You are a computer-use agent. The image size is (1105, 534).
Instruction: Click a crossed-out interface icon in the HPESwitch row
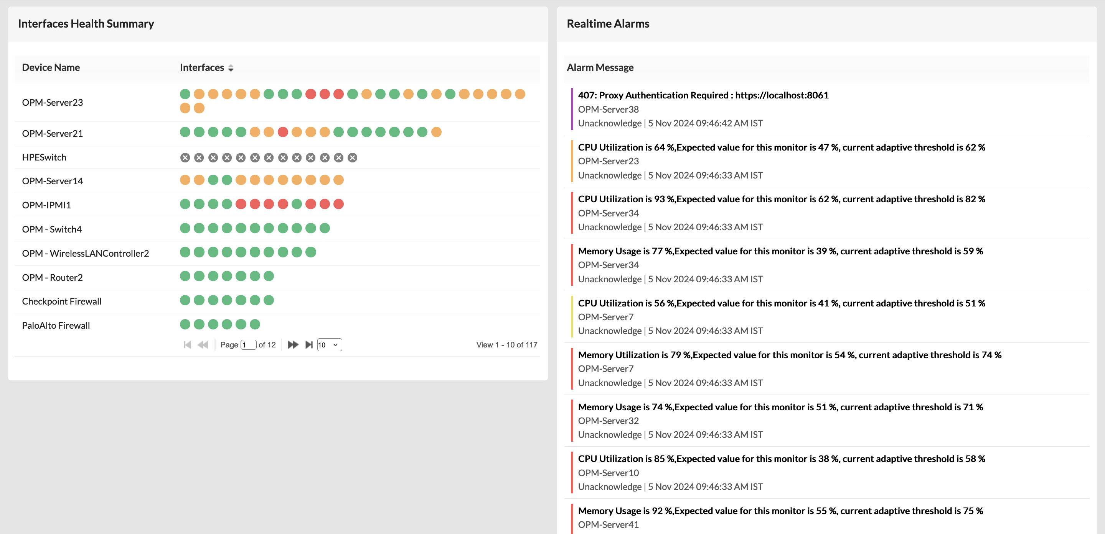coord(184,157)
